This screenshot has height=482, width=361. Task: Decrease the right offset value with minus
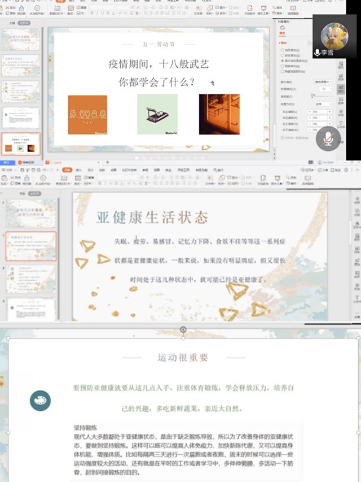310,118
